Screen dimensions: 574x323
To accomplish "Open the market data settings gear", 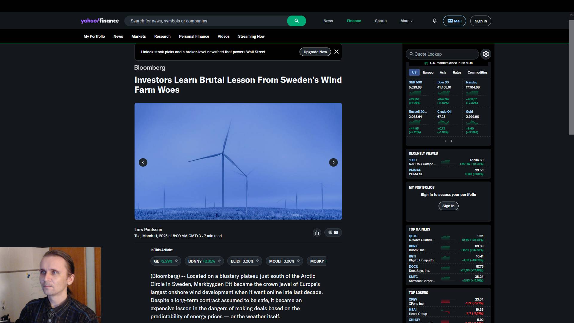I will (x=486, y=54).
